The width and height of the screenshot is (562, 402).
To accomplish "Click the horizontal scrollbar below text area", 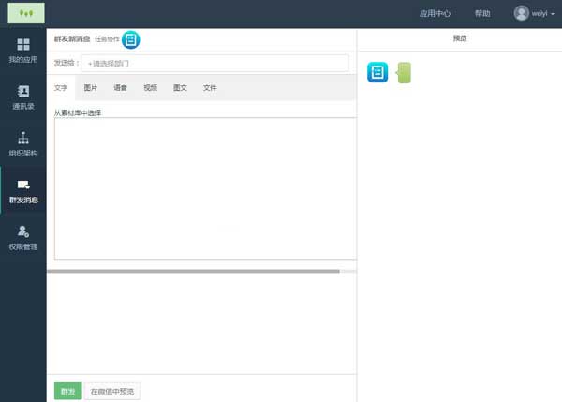I will tap(193, 272).
